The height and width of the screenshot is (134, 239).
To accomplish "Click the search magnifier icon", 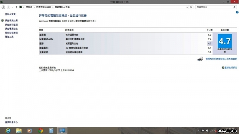I will click(x=235, y=7).
